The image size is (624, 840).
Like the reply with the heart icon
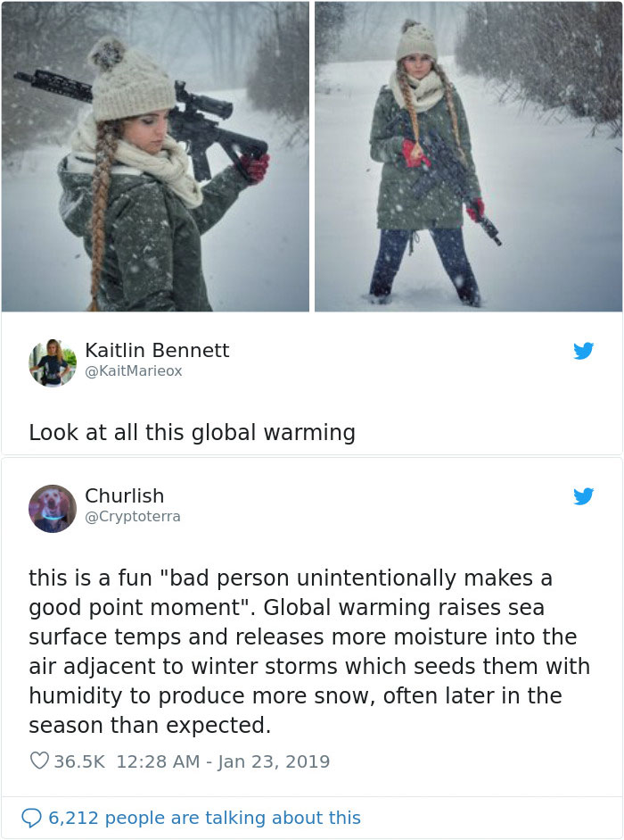(39, 761)
